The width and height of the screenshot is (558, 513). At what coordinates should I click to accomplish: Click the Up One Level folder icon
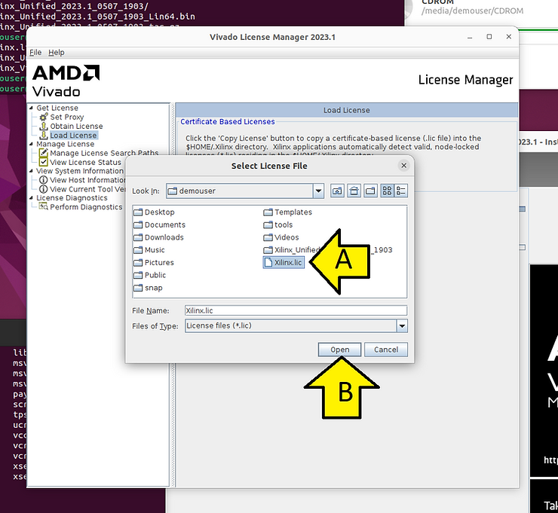337,191
